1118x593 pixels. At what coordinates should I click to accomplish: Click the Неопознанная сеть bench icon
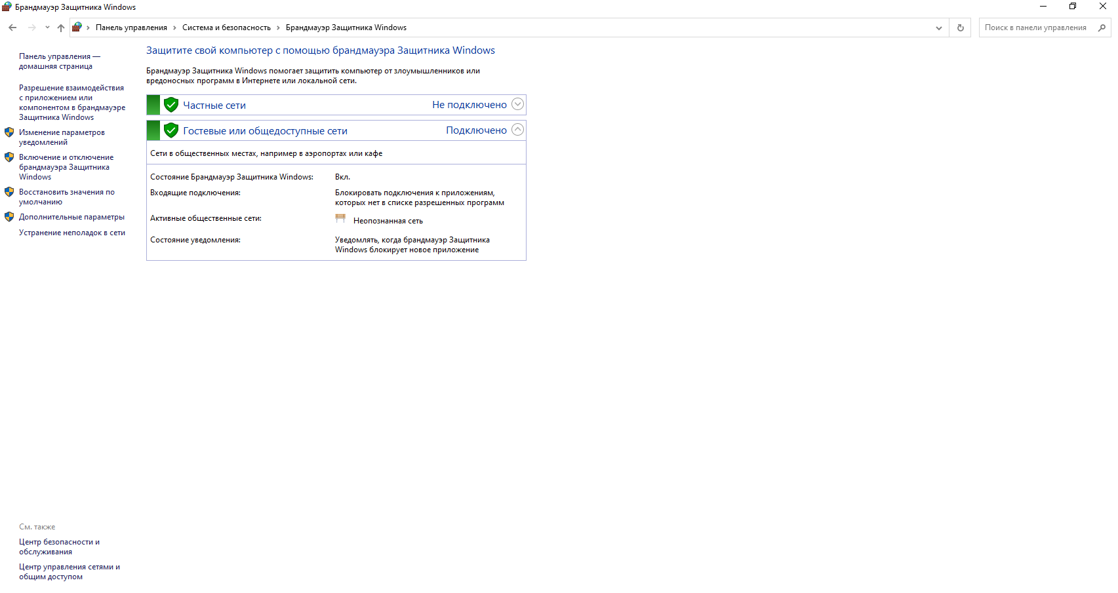coord(340,220)
